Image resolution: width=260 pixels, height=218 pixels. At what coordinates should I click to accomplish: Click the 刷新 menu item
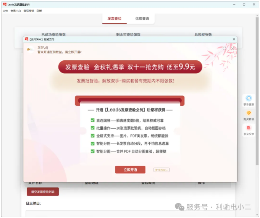pyautogui.click(x=39, y=11)
